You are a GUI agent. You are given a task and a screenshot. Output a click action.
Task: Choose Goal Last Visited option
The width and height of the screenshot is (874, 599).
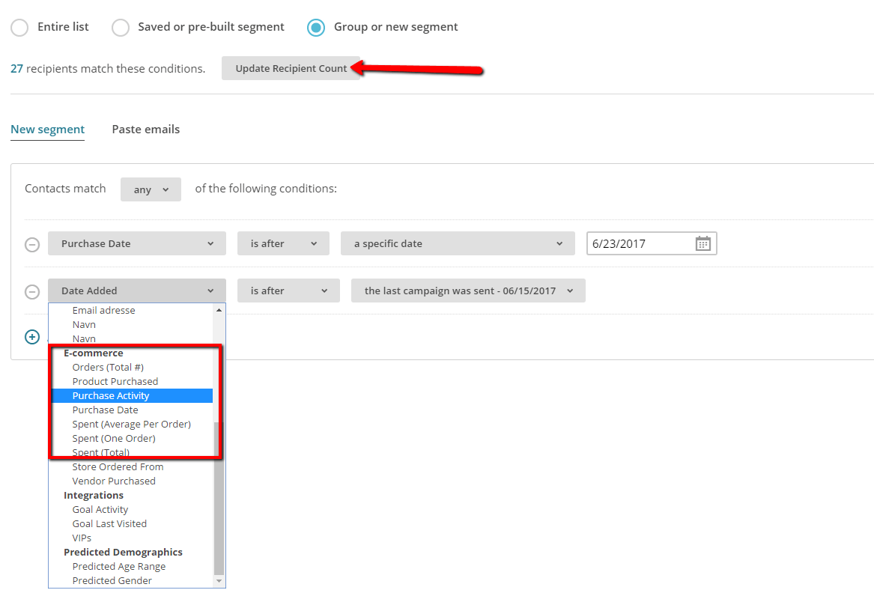[109, 524]
